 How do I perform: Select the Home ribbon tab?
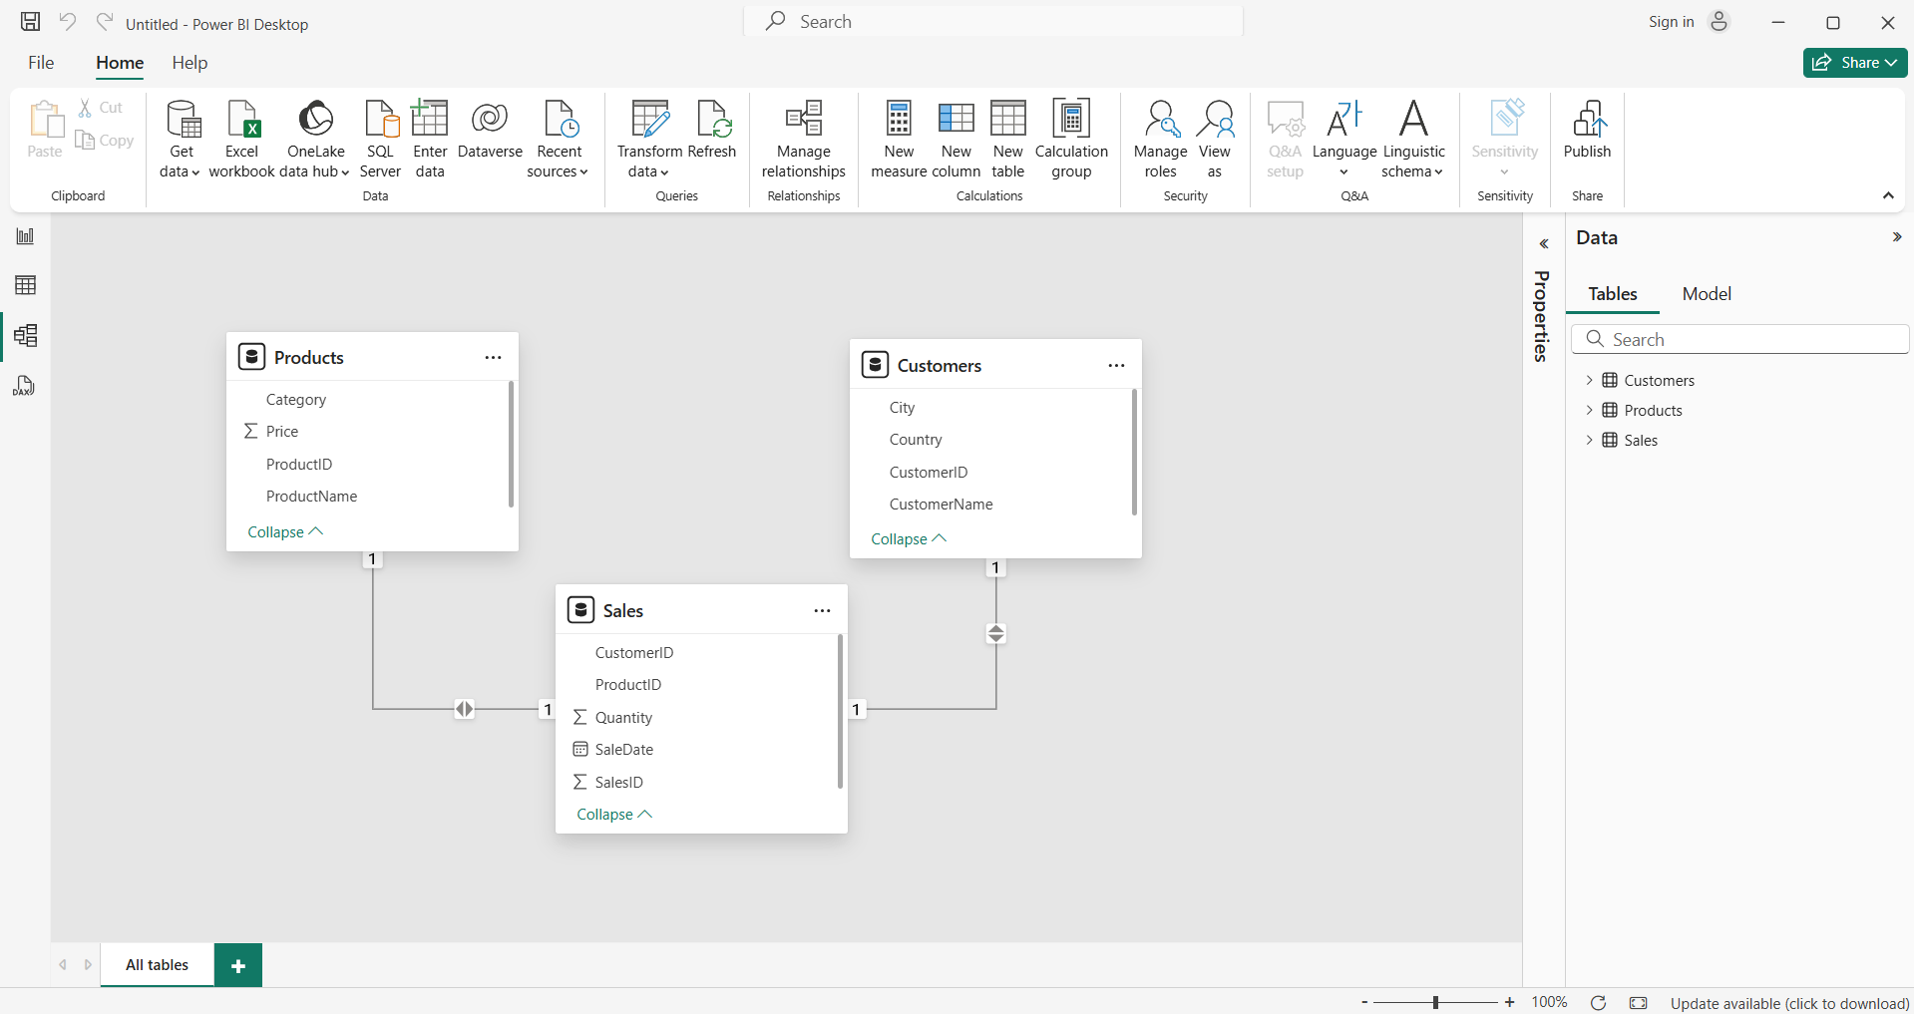pos(120,63)
